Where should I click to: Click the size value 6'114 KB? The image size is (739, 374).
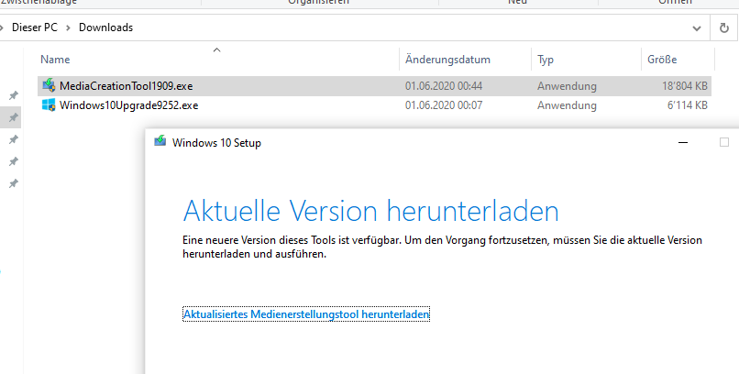pos(687,105)
